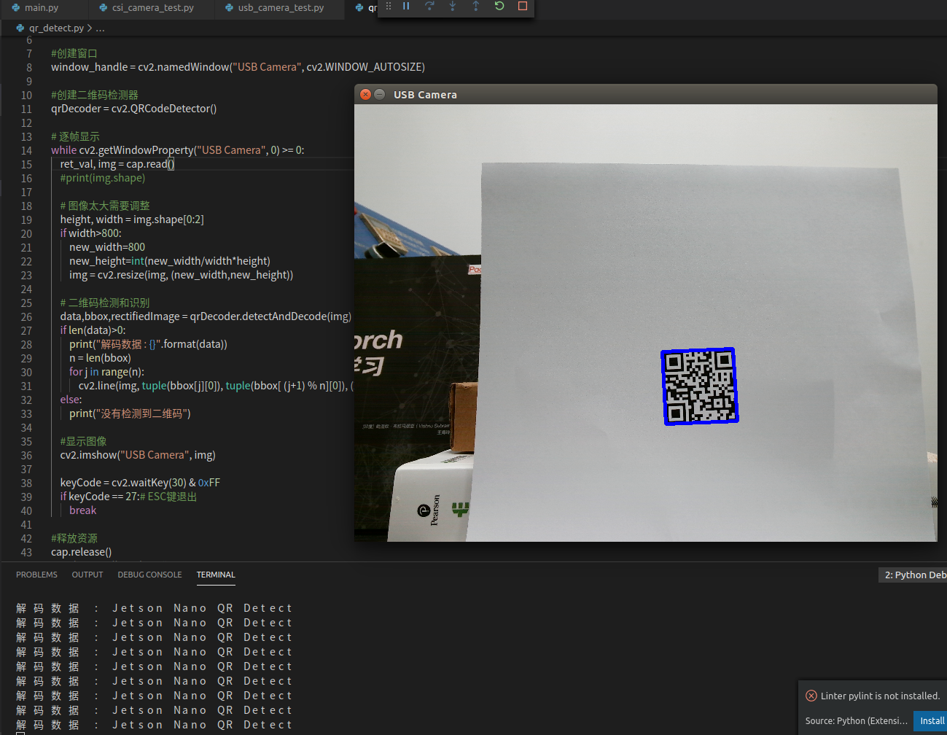Click qr_detect.py in the breadcrumb
Viewport: 947px width, 735px height.
coord(56,28)
